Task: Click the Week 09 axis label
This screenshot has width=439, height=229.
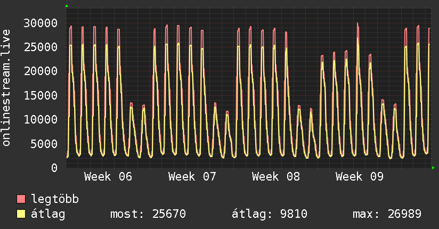Action: click(360, 177)
